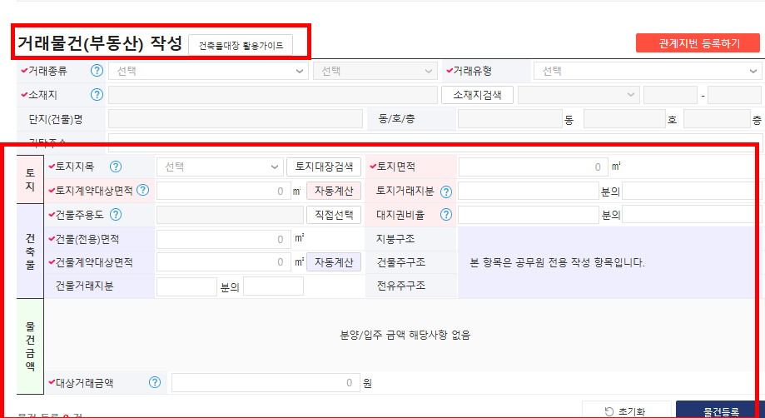
Task: Expand second 거래종류 선택 dropdown
Action: click(x=375, y=72)
